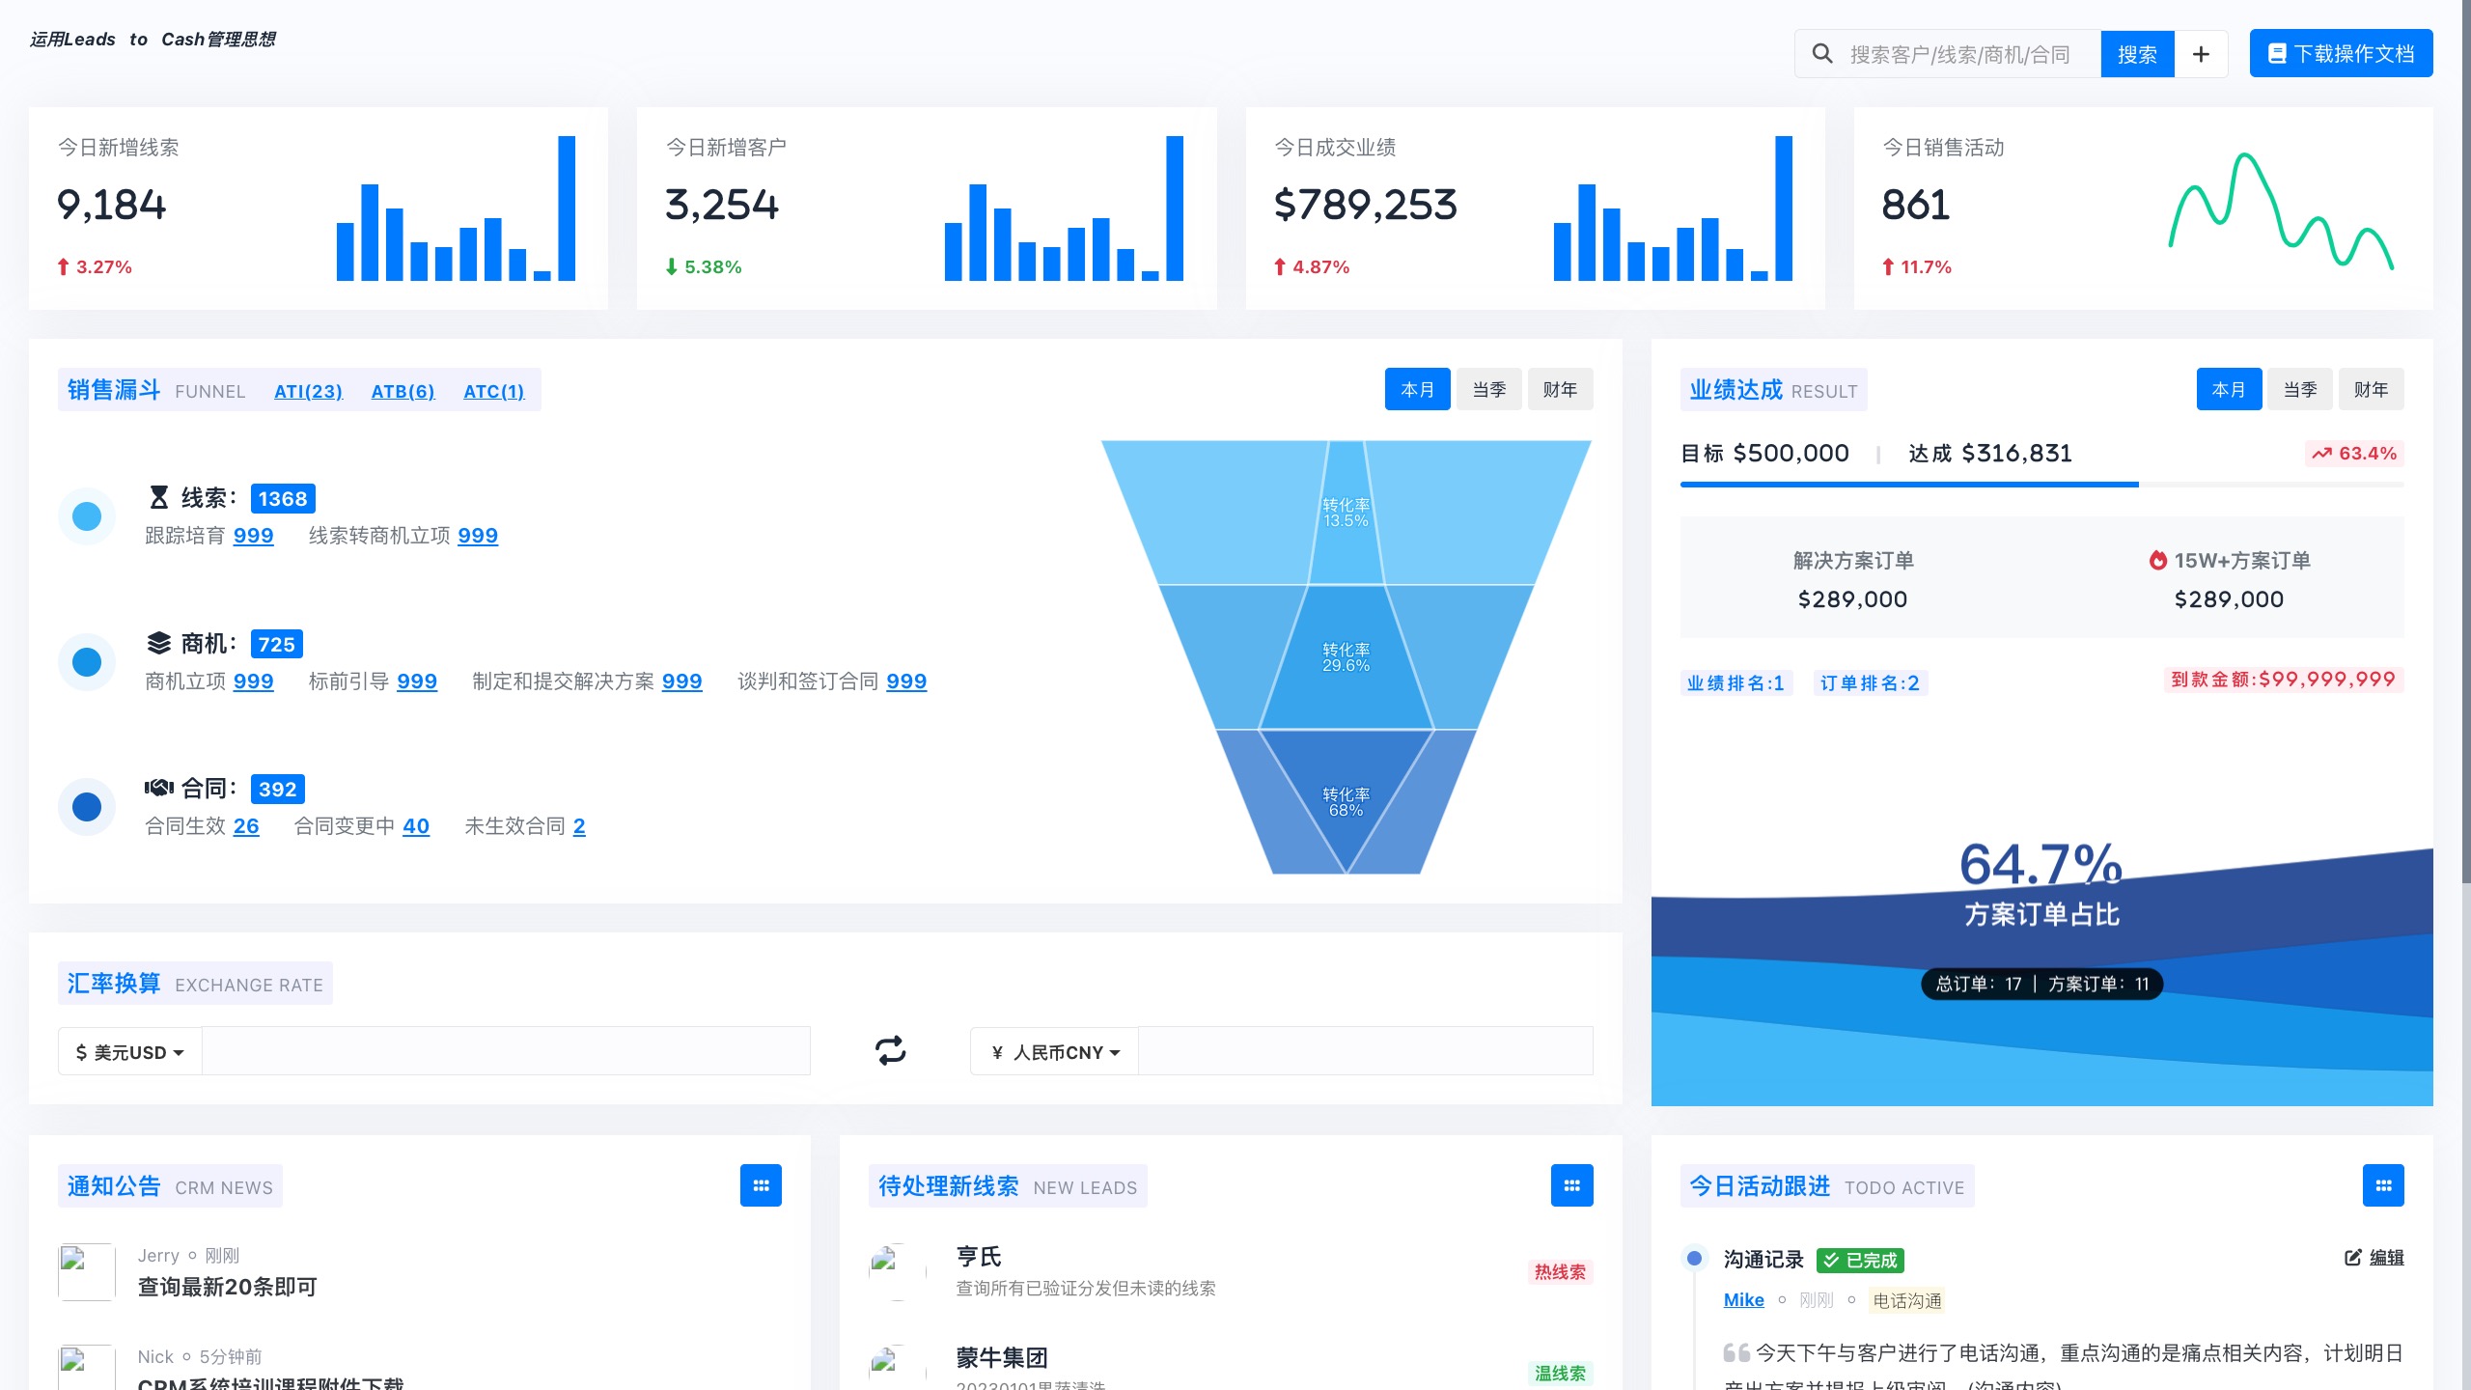
Task: Switch sales funnel to 财年 tab
Action: pos(1560,389)
